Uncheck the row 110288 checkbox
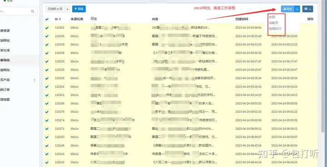The height and width of the screenshot is (167, 327). pyautogui.click(x=47, y=104)
